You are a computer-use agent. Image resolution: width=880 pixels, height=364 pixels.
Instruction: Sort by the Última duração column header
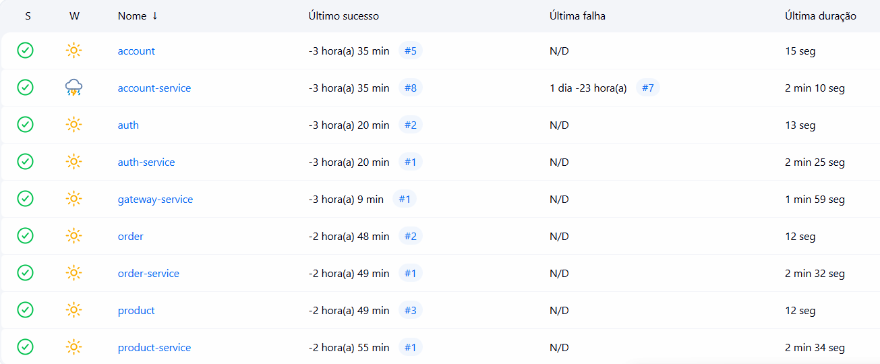(820, 16)
